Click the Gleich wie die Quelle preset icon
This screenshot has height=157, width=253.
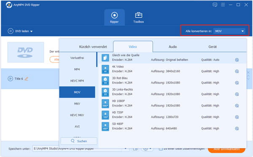pos(105,58)
